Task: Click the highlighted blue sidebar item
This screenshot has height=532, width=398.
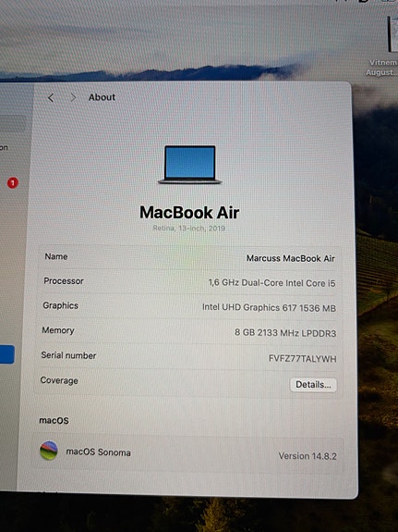Action: 6,354
